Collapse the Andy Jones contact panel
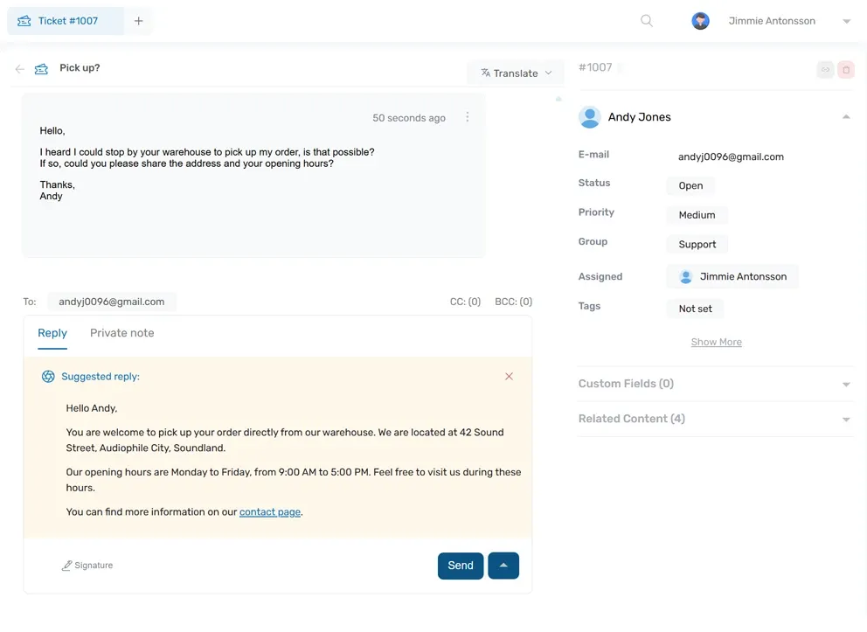Viewport: 867px width, 632px height. [x=846, y=116]
